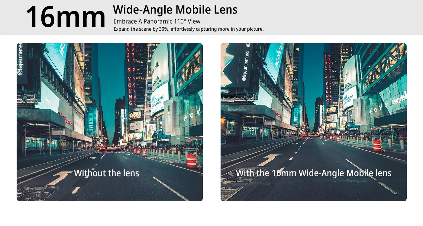The height and width of the screenshot is (226, 423).
Task: Click the white road arrow in right photo
Action: click(269, 160)
